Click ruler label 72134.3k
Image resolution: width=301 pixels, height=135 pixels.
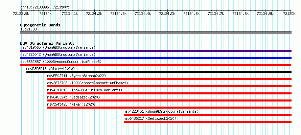click(118, 14)
